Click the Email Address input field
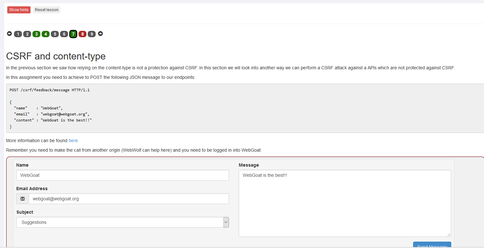The image size is (484, 248). click(129, 199)
